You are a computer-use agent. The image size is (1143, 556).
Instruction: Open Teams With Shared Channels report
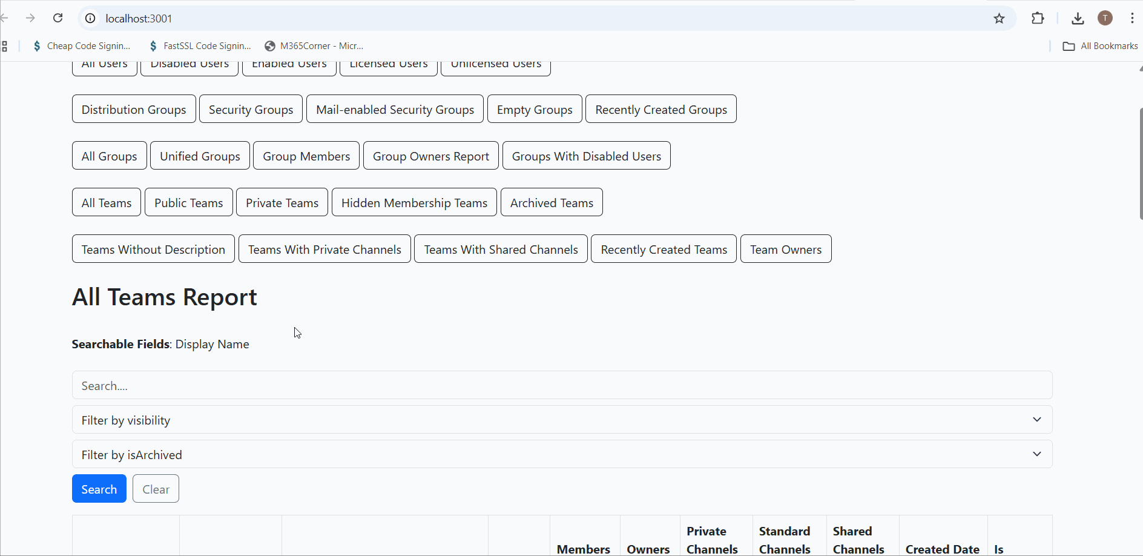[x=501, y=249]
